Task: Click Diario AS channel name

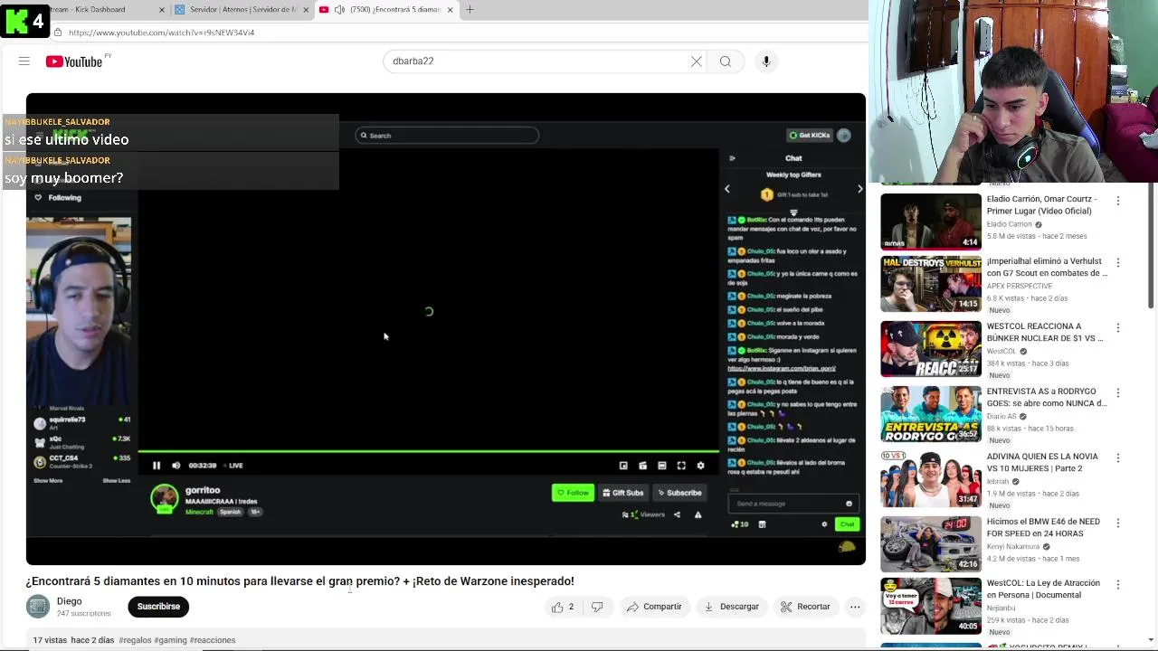Action: (1001, 417)
